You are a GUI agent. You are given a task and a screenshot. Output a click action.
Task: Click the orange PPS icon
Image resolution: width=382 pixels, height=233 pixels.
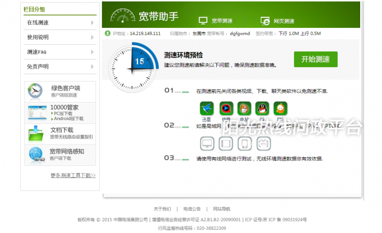click(280, 108)
